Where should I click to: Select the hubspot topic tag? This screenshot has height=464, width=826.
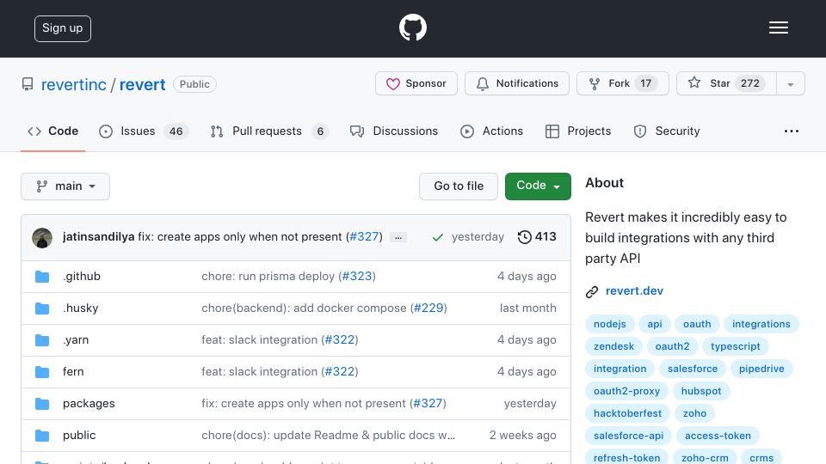coord(701,391)
